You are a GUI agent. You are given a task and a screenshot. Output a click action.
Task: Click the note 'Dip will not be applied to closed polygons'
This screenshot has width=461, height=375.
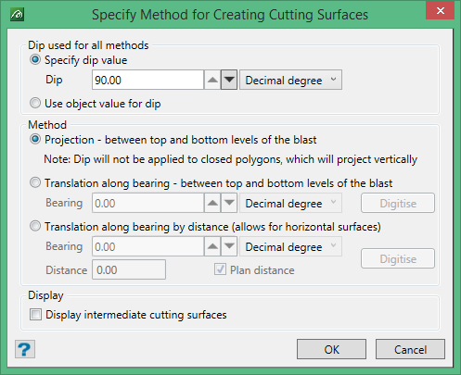click(230, 159)
